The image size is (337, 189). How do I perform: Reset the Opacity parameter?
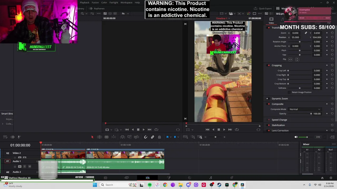[332, 114]
